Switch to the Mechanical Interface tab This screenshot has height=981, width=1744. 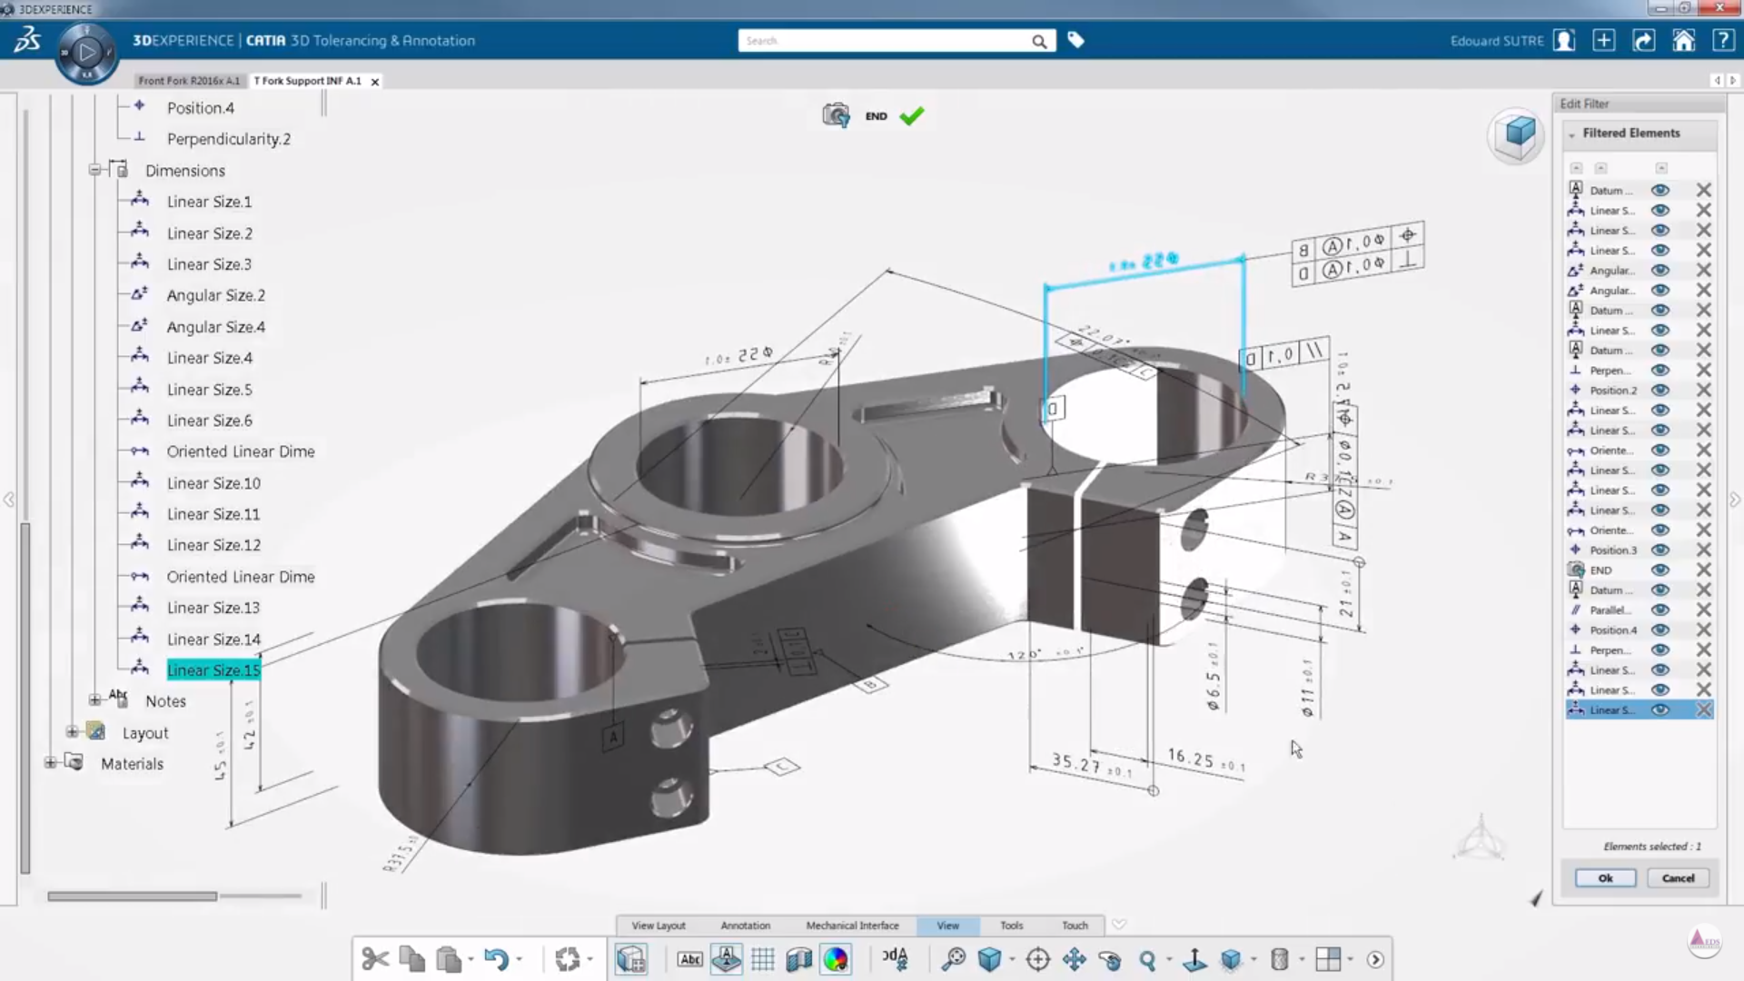tap(852, 926)
